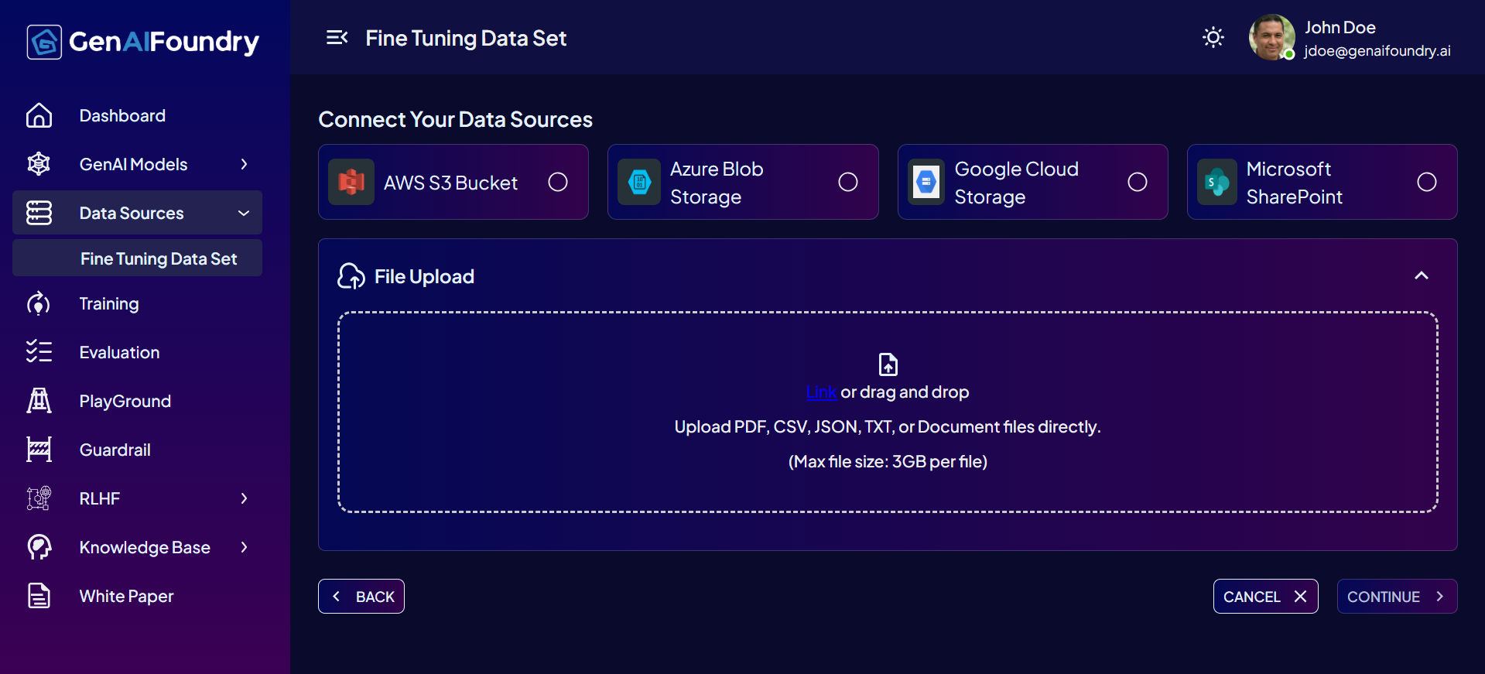1485x674 pixels.
Task: Click the John Doe user name
Action: (1340, 27)
